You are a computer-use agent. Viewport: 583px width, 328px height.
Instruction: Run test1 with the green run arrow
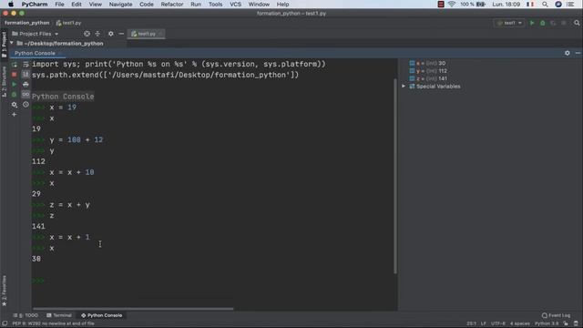pos(532,23)
